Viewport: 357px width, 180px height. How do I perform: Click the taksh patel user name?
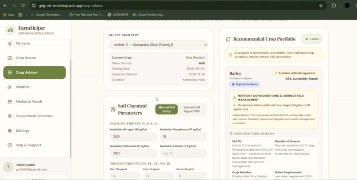click(x=26, y=165)
